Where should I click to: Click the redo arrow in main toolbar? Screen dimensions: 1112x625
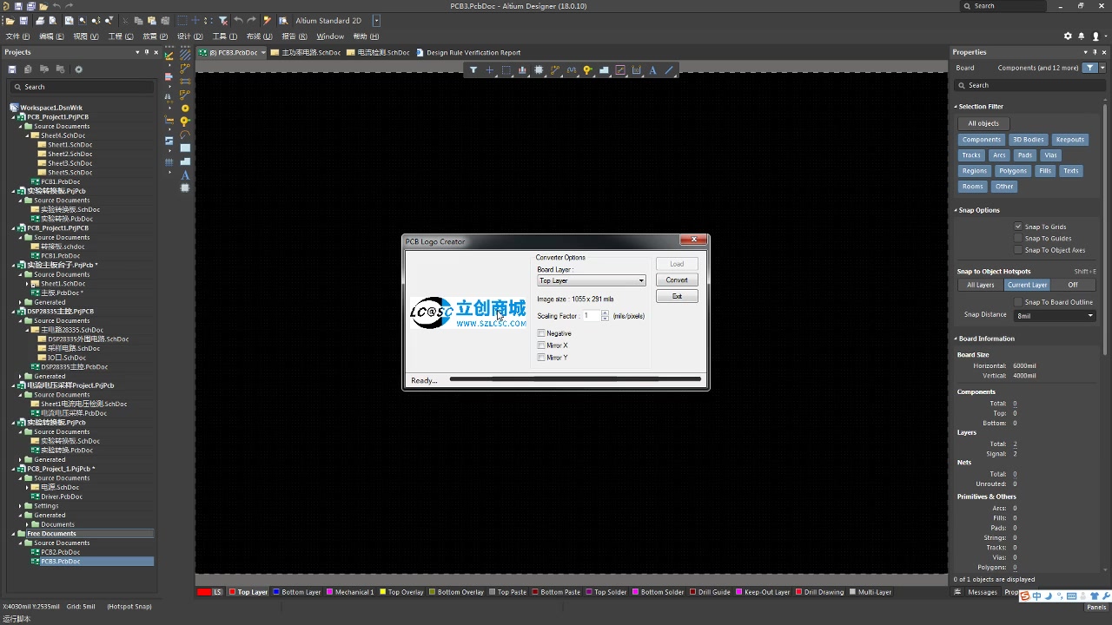[252, 20]
